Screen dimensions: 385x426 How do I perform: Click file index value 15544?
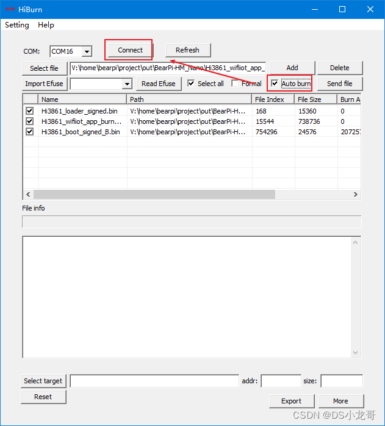pyautogui.click(x=265, y=121)
